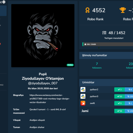Open the vecteezy biography link

(x=50, y=99)
